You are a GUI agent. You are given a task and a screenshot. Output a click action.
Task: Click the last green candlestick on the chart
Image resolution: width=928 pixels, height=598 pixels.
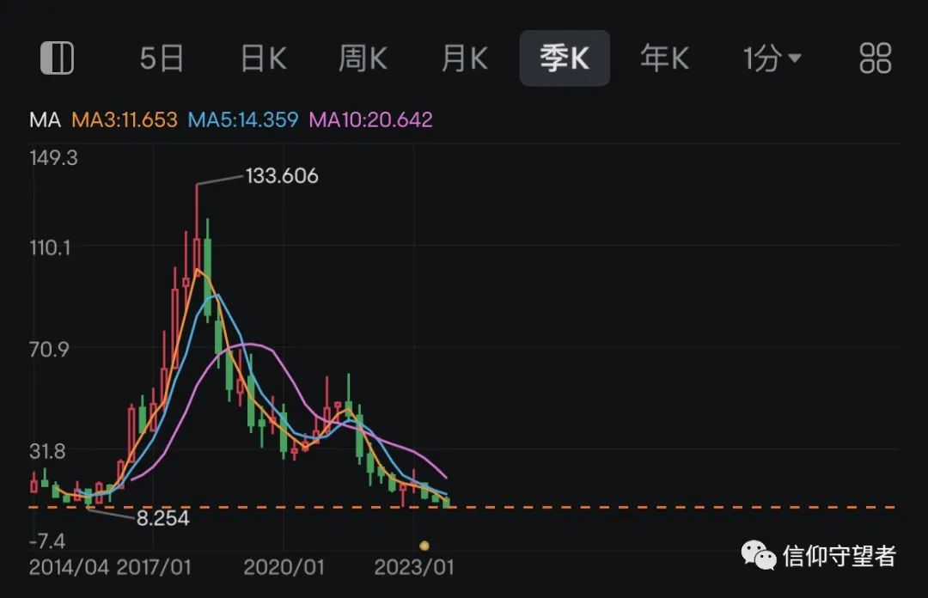pos(446,503)
